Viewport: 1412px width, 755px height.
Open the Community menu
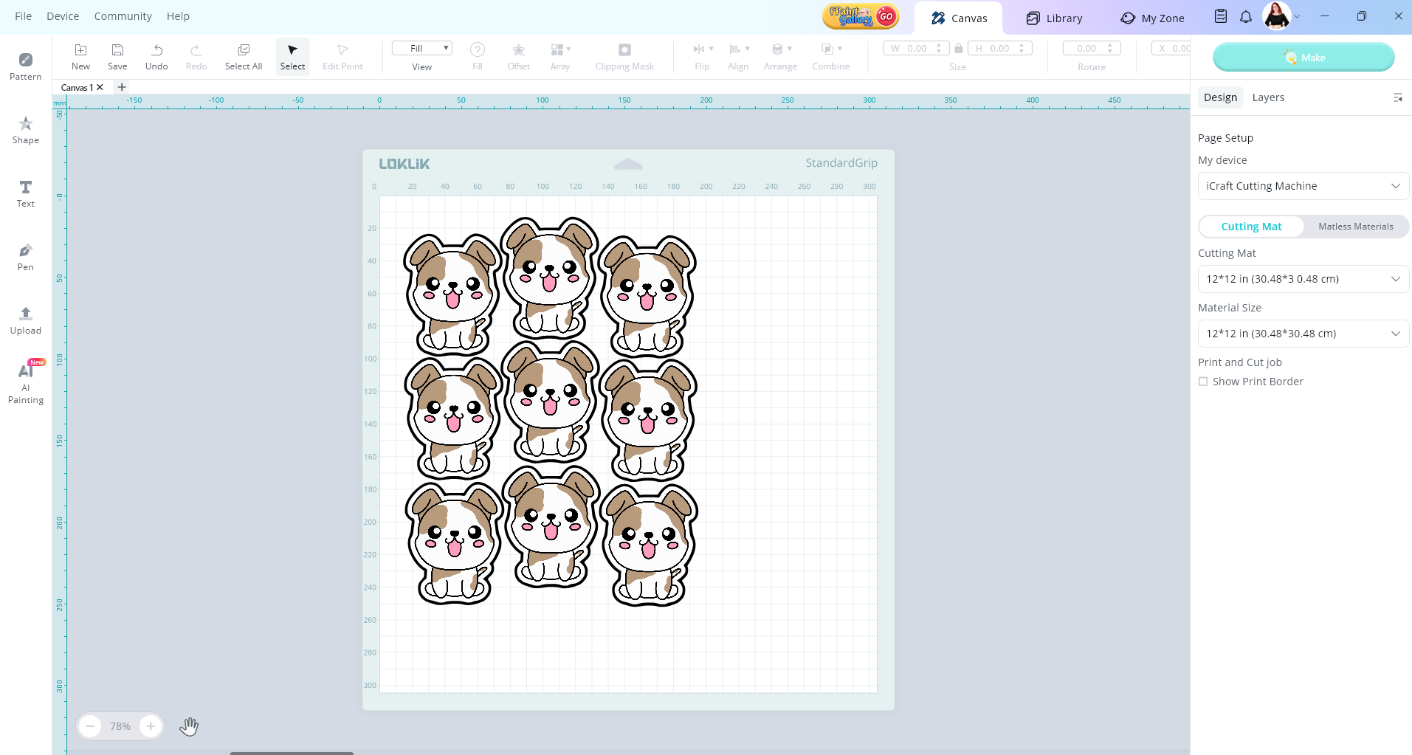(x=123, y=16)
